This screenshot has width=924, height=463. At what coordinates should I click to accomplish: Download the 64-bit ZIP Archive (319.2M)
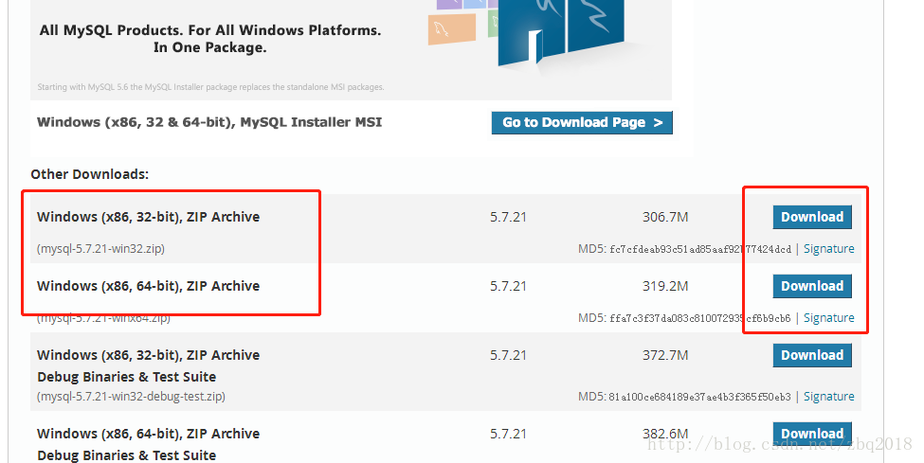point(812,286)
